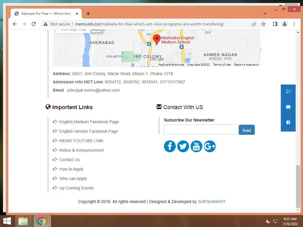The image size is (303, 227).
Task: Click the Admission Info HOT Line numbers
Action: point(145,82)
